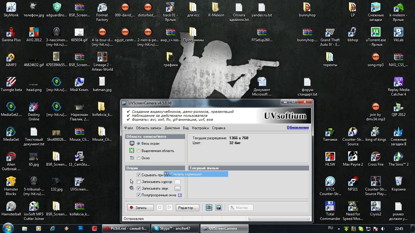This screenshot has height=233, width=415.
Task: Open the SkyMonk desktop icon
Action: pos(11,10)
